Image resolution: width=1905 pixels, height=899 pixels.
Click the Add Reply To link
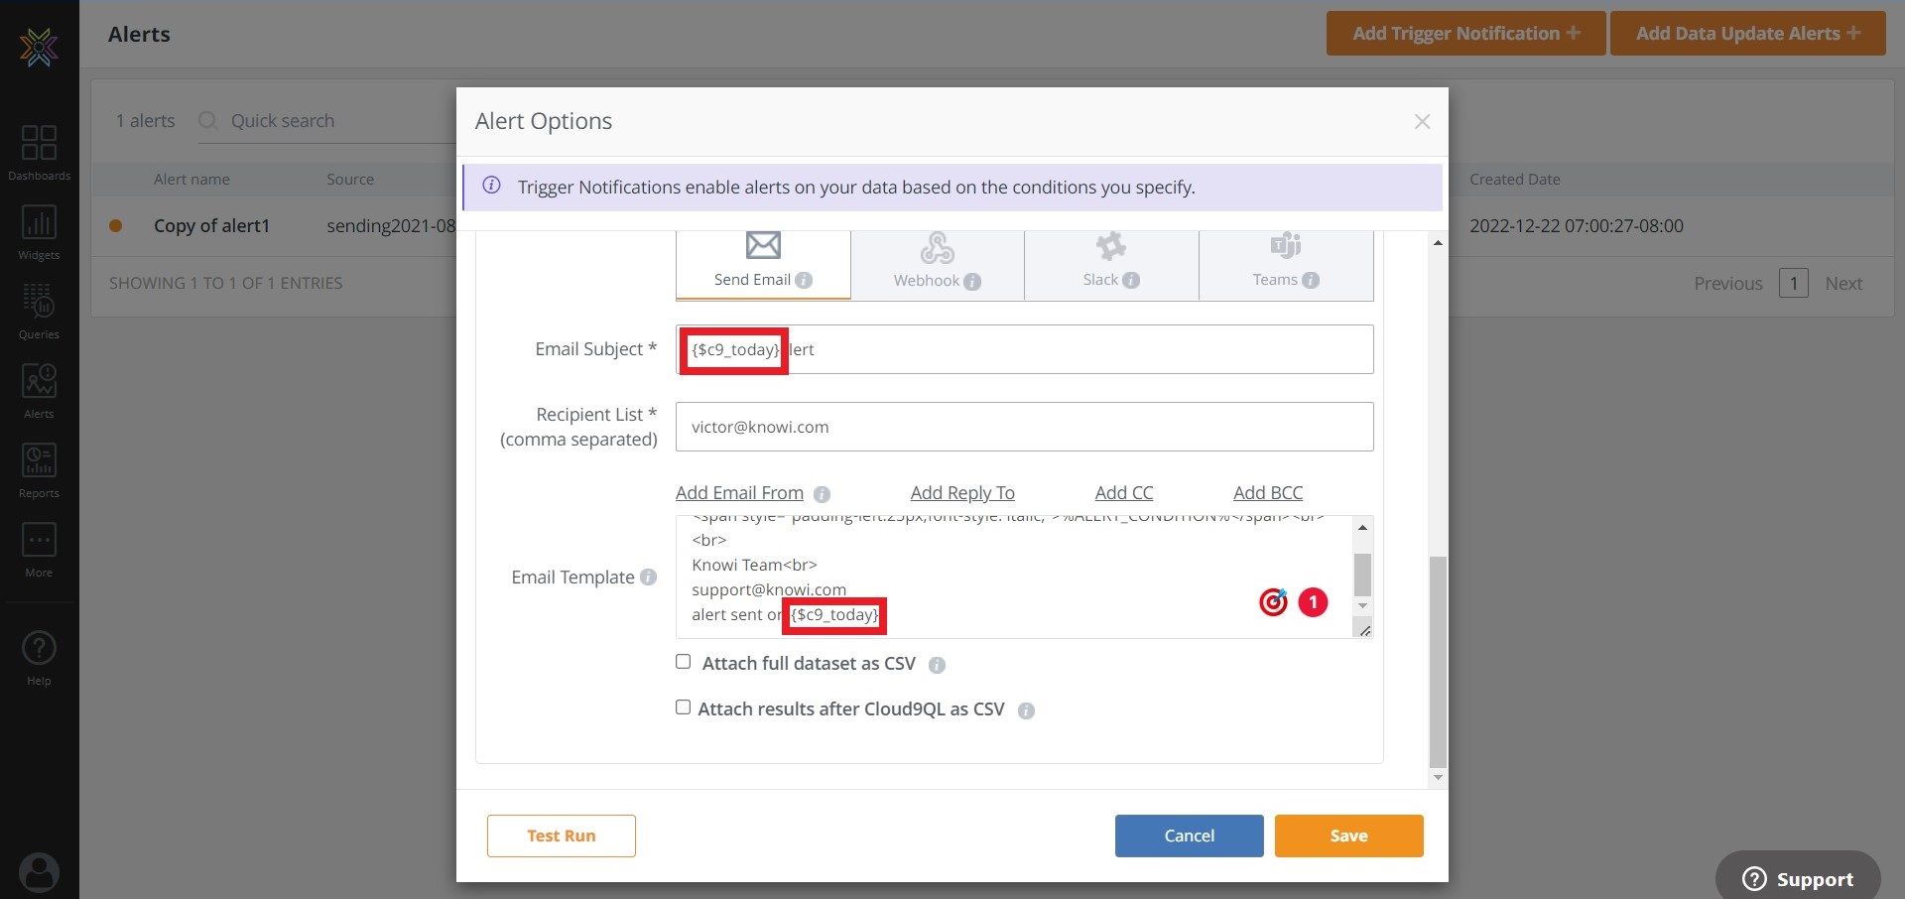[x=961, y=493]
